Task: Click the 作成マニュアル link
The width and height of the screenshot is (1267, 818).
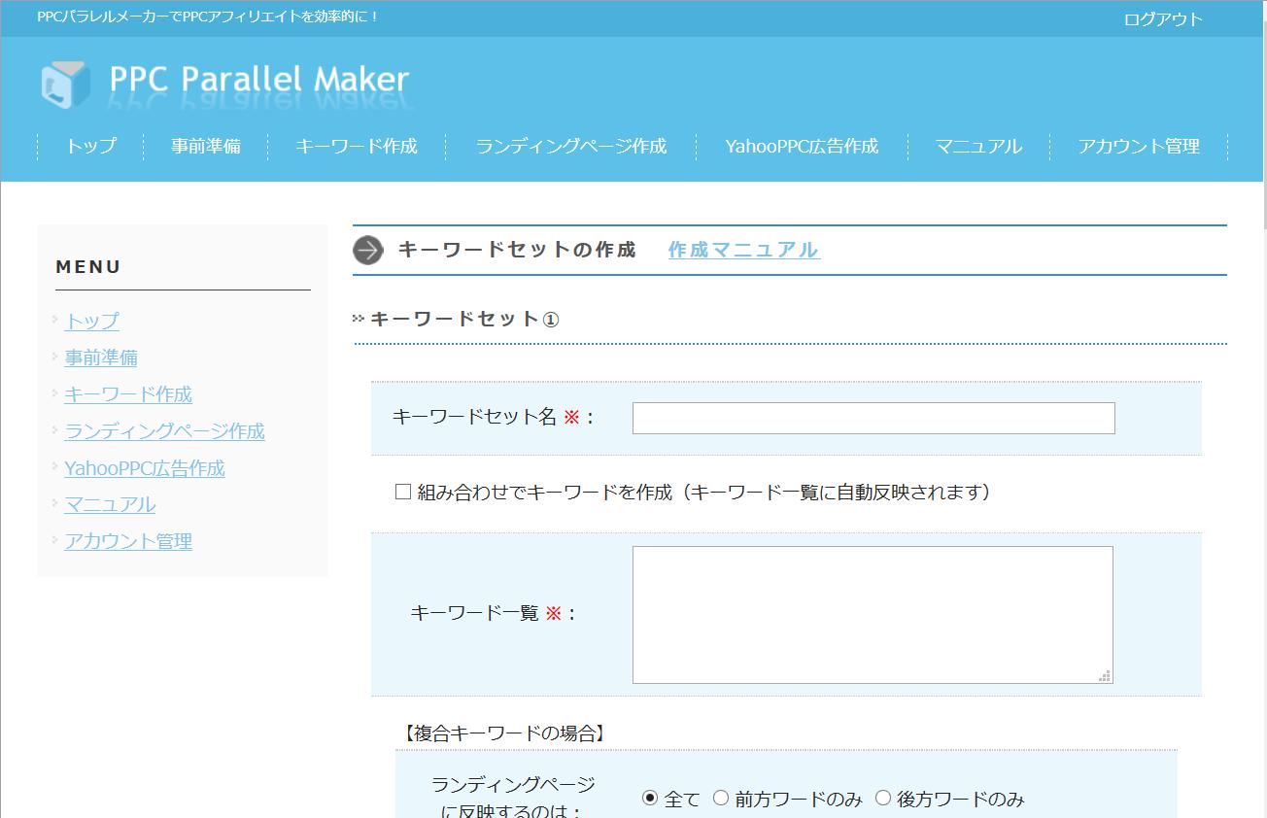Action: [x=743, y=250]
